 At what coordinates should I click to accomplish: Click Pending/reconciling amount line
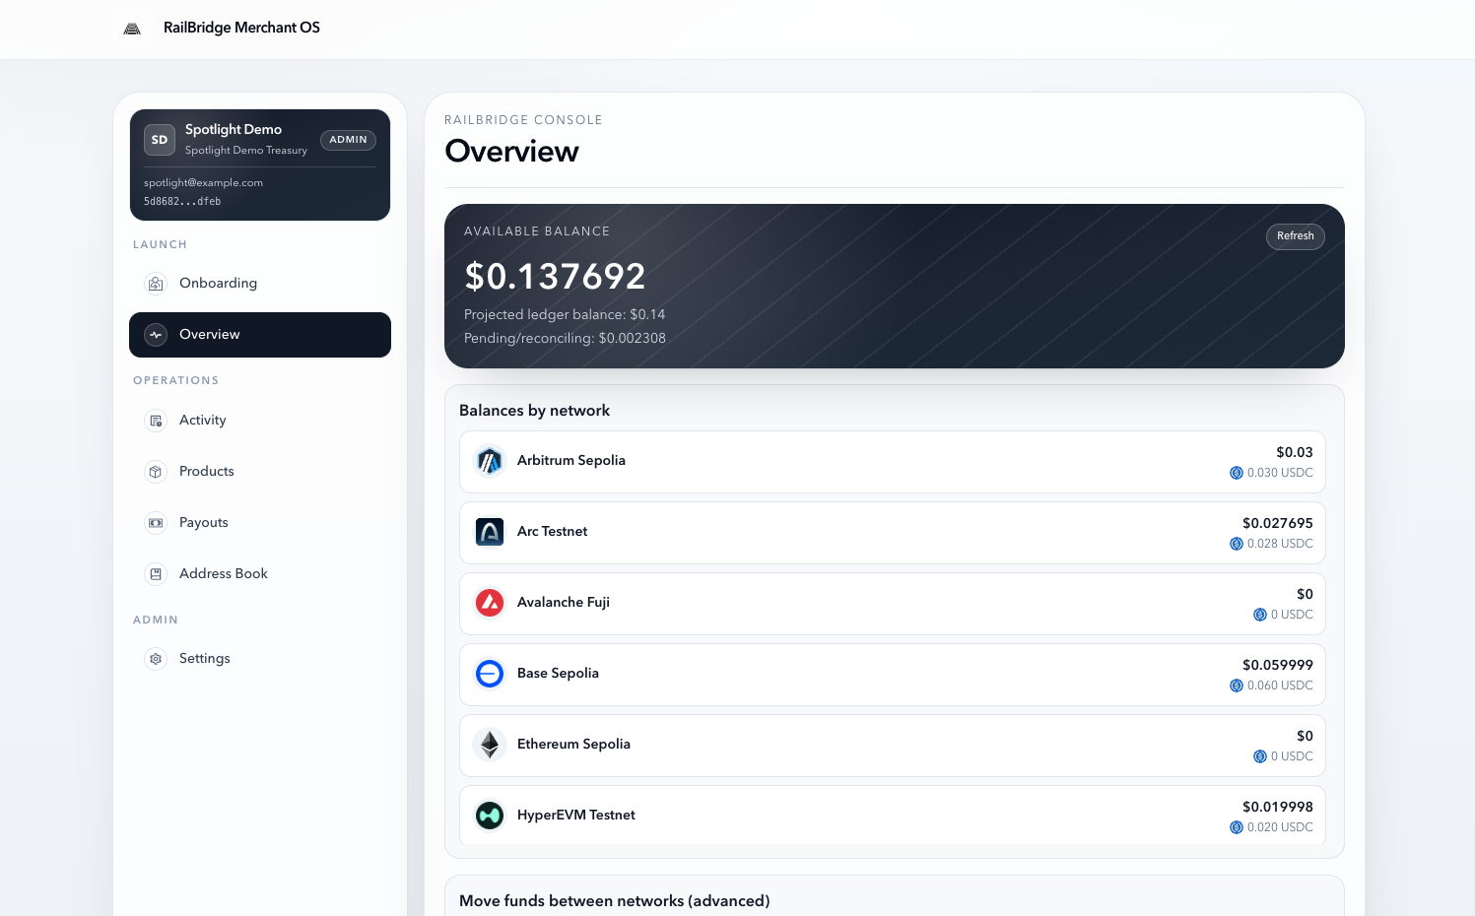[x=565, y=339]
